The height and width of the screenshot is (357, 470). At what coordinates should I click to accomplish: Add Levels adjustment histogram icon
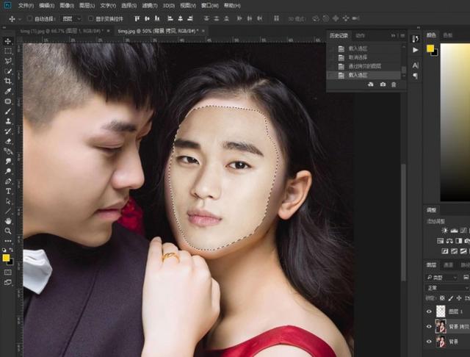[454, 231]
